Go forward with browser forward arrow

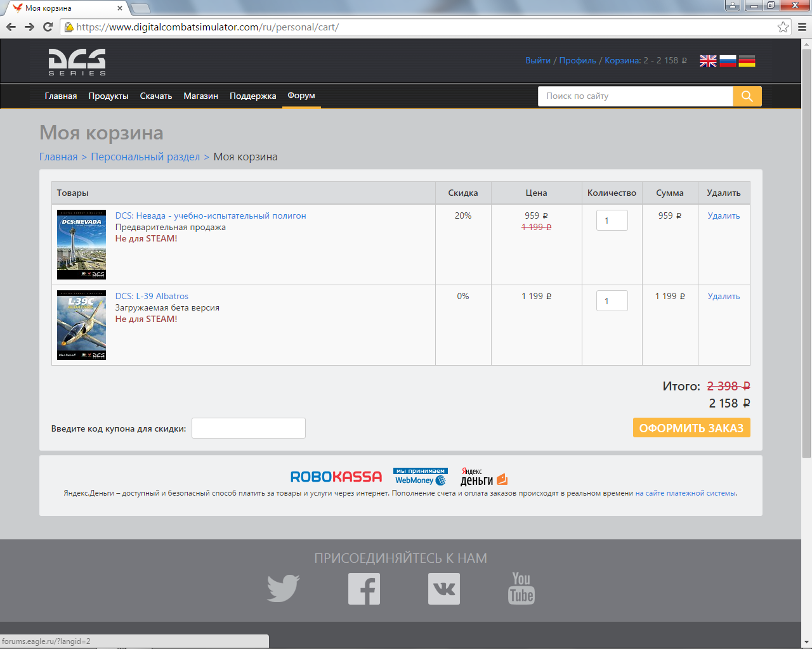(29, 27)
